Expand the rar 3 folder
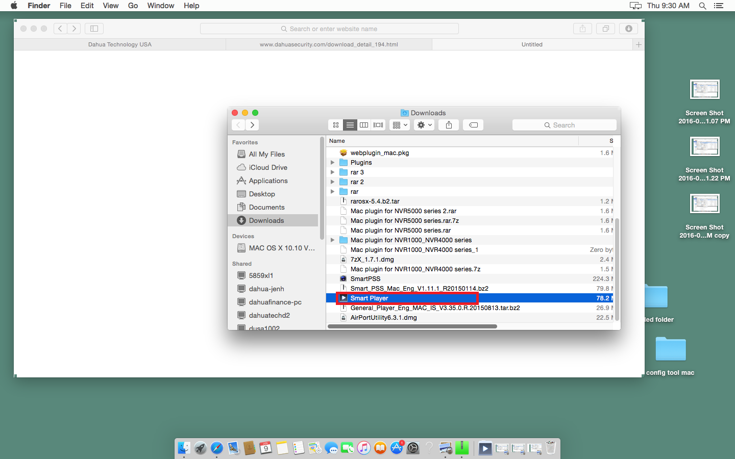 [333, 172]
